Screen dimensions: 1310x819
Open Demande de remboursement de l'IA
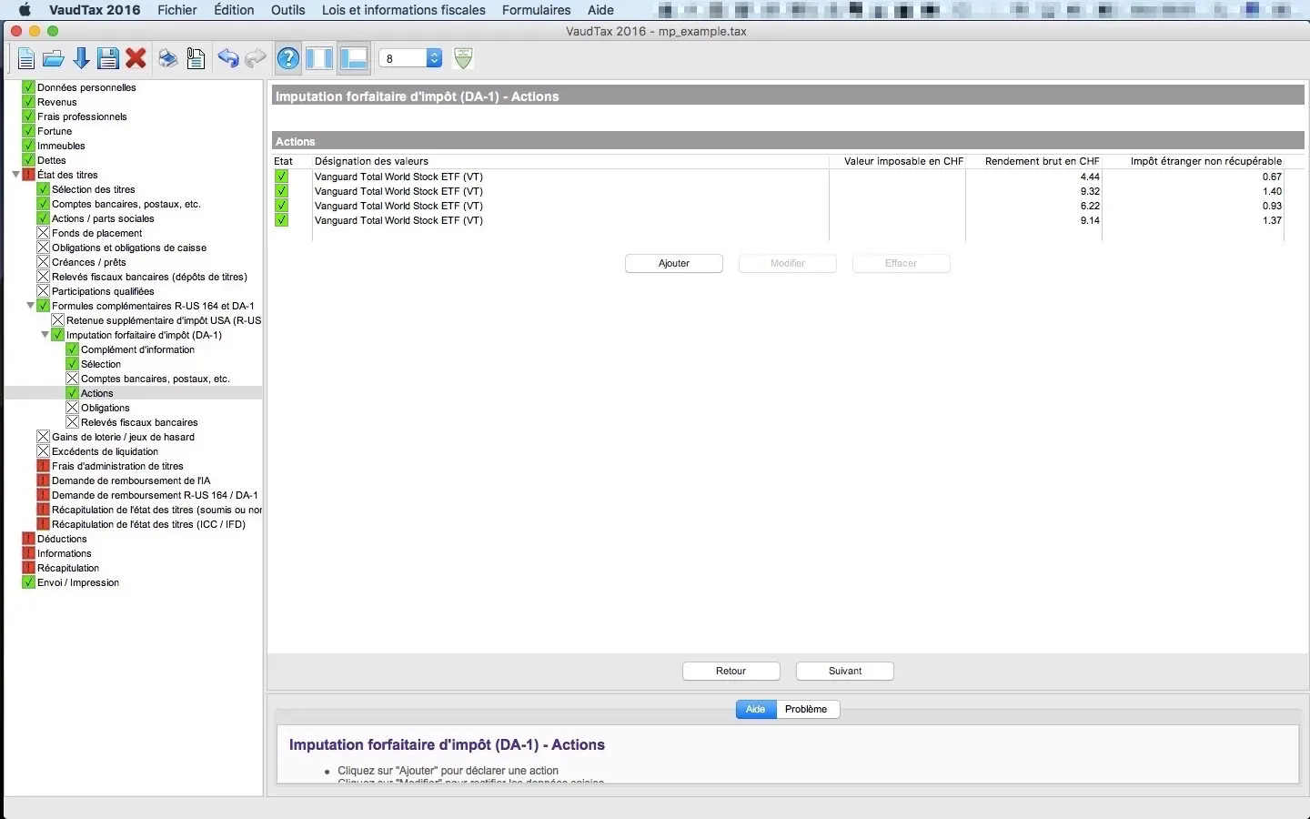click(131, 480)
